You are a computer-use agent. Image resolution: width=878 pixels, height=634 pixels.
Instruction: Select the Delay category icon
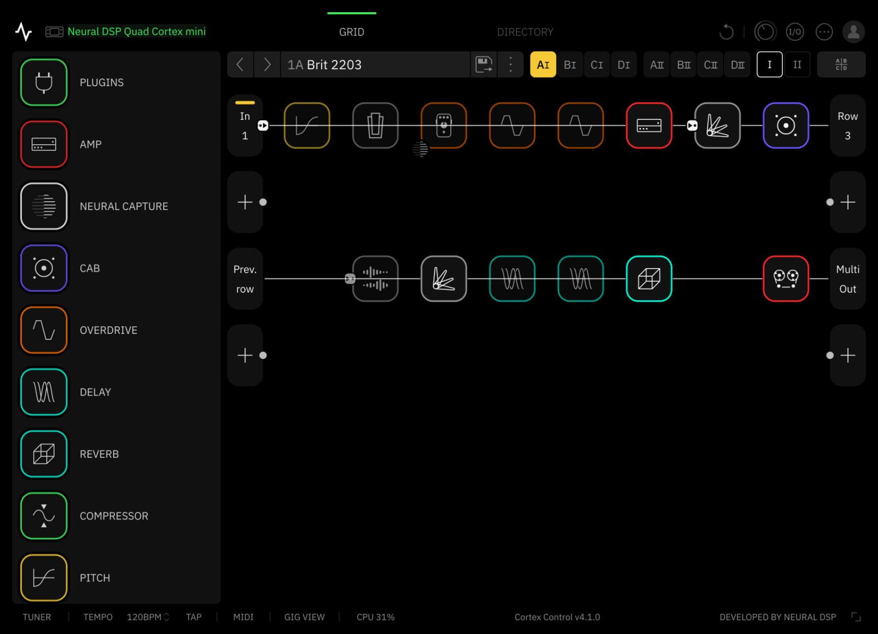(44, 392)
